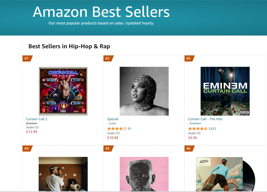Open the Eminem Curtain Call Hits cover

(225, 91)
